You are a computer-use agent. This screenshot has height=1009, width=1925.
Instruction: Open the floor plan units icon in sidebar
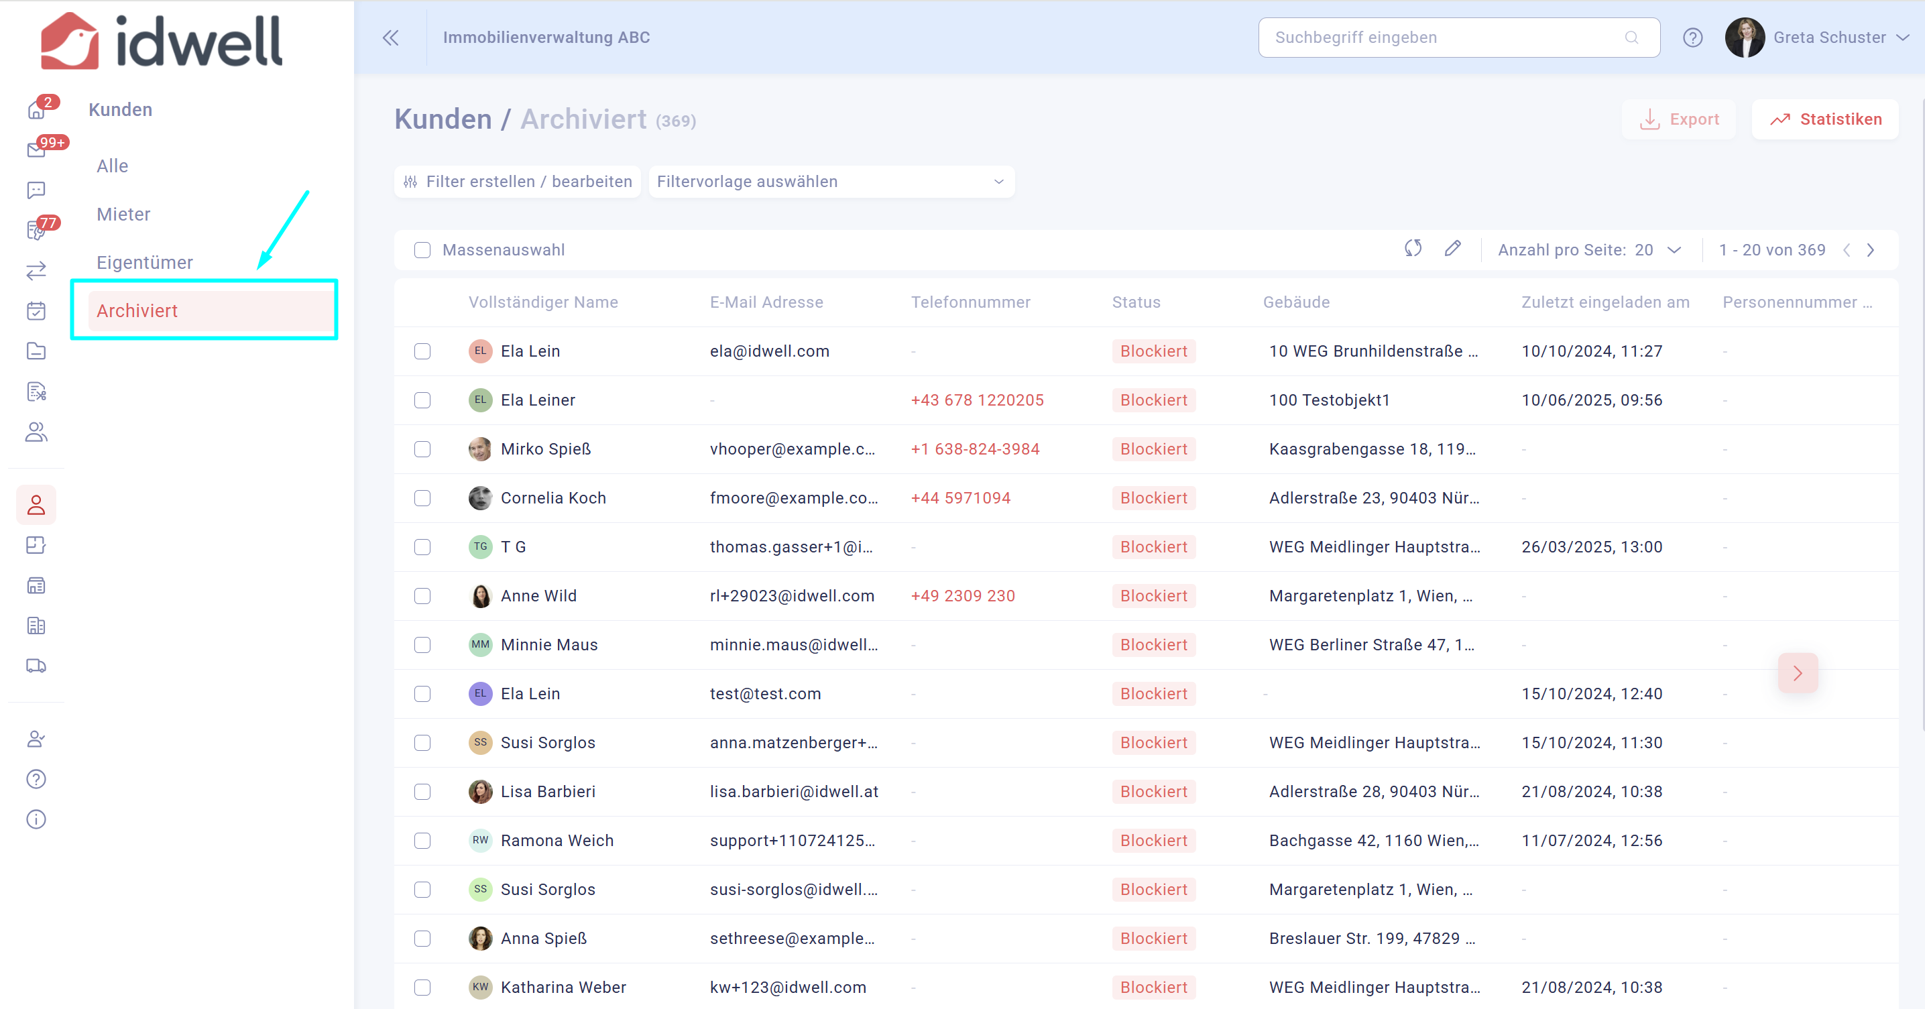click(x=36, y=546)
